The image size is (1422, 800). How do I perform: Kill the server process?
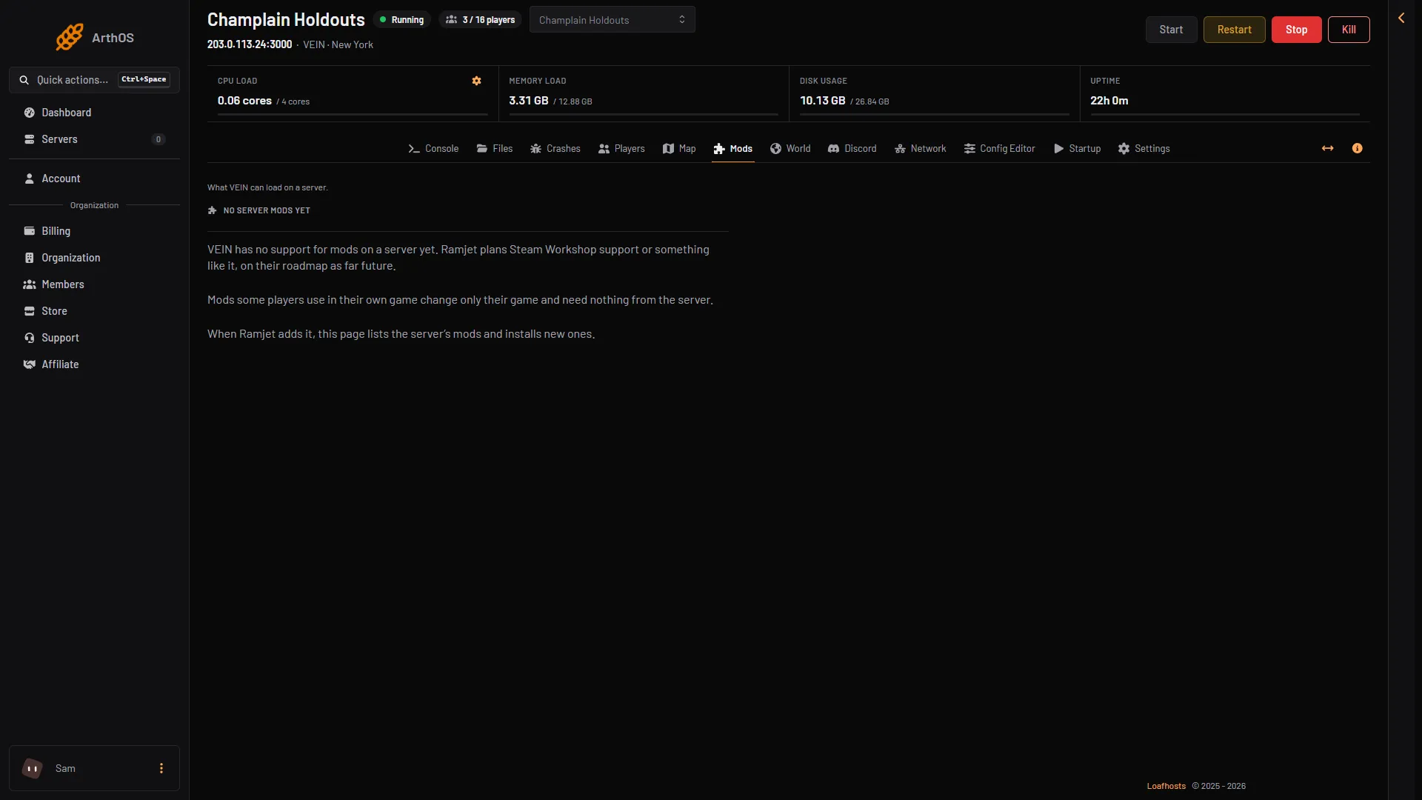[x=1349, y=30]
